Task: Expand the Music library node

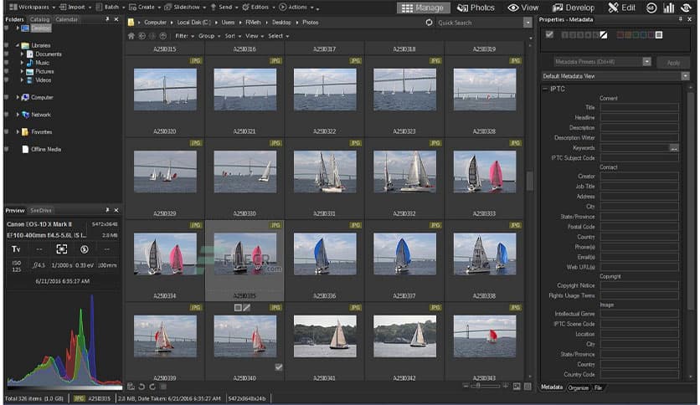Action: (22, 63)
